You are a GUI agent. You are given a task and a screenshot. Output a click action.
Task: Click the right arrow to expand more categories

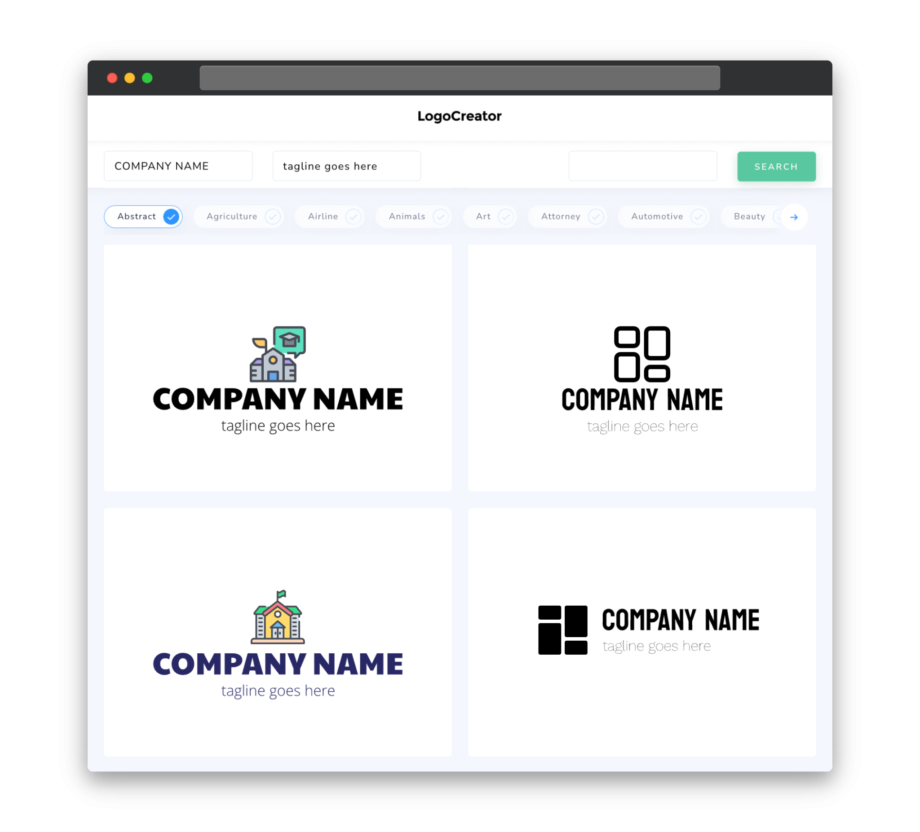point(793,217)
